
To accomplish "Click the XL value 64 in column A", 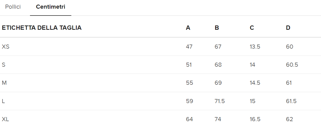I will 190,119.
